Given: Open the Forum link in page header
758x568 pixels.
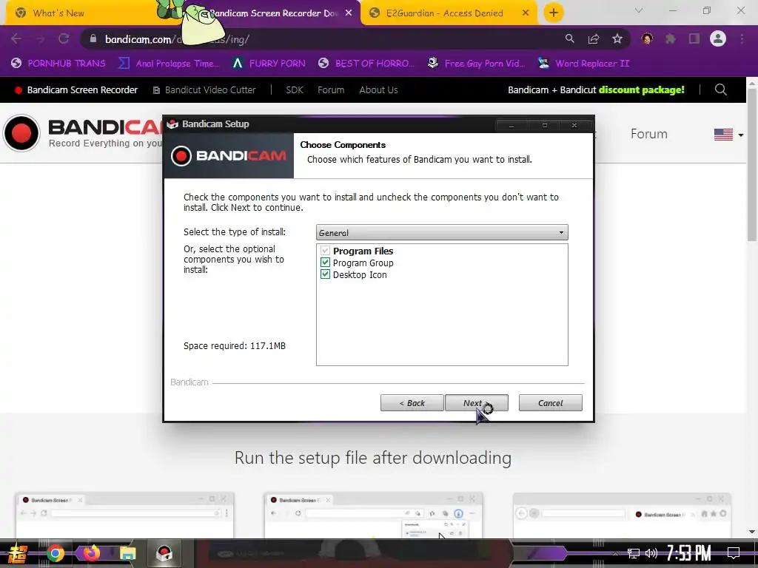Looking at the screenshot, I should (648, 134).
